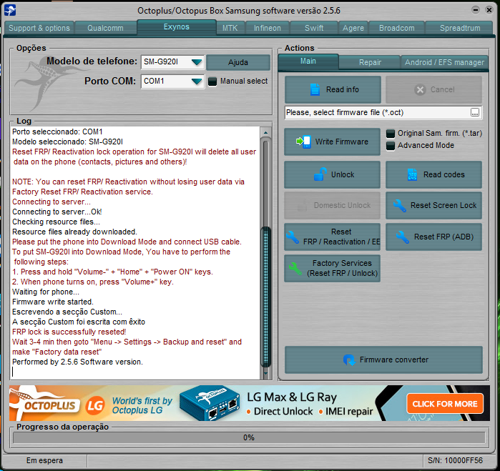This screenshot has height=471, width=500.
Task: Click 'FRP lock is successfully reseted!' log line
Action: 69,332
